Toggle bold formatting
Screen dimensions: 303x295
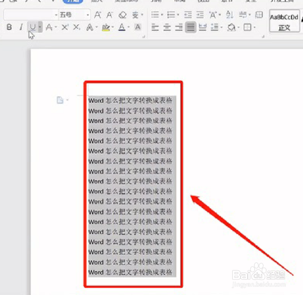point(9,27)
